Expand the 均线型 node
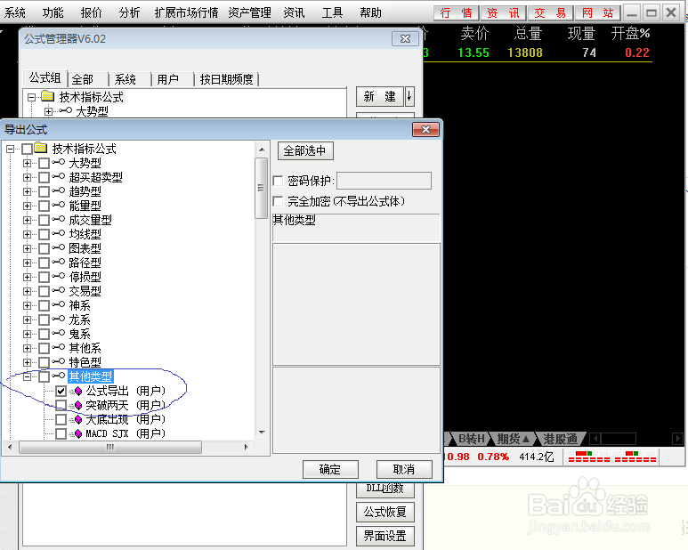This screenshot has width=688, height=550. [x=27, y=234]
